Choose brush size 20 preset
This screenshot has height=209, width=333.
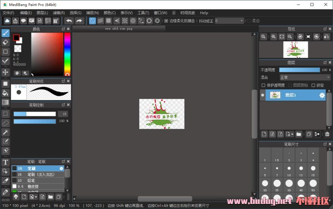265,184
